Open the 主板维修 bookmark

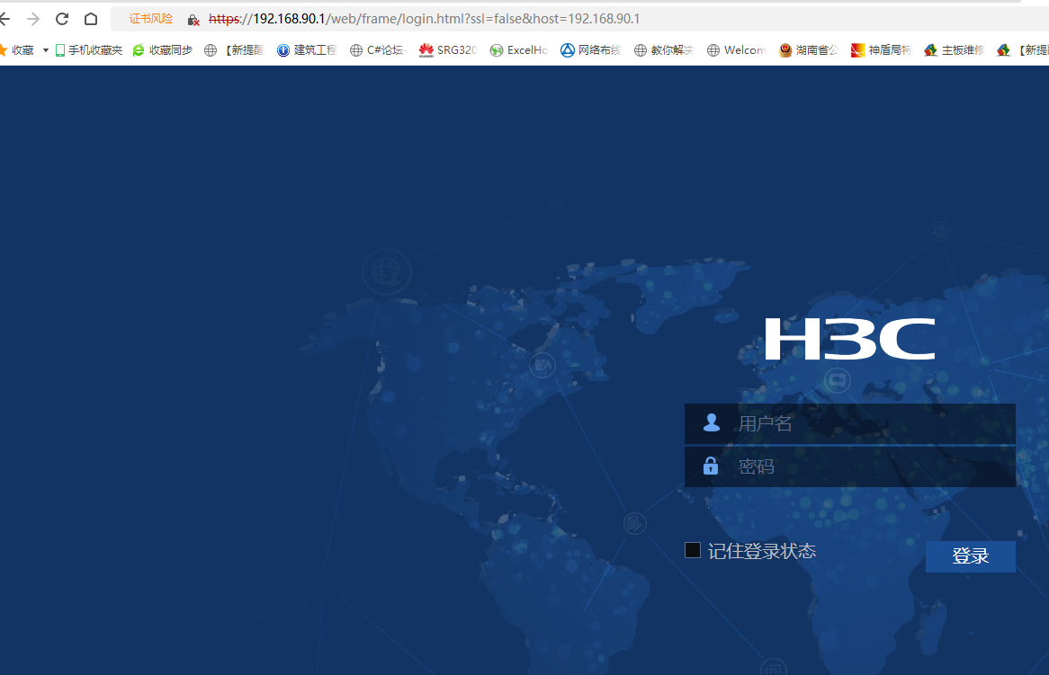(x=954, y=50)
